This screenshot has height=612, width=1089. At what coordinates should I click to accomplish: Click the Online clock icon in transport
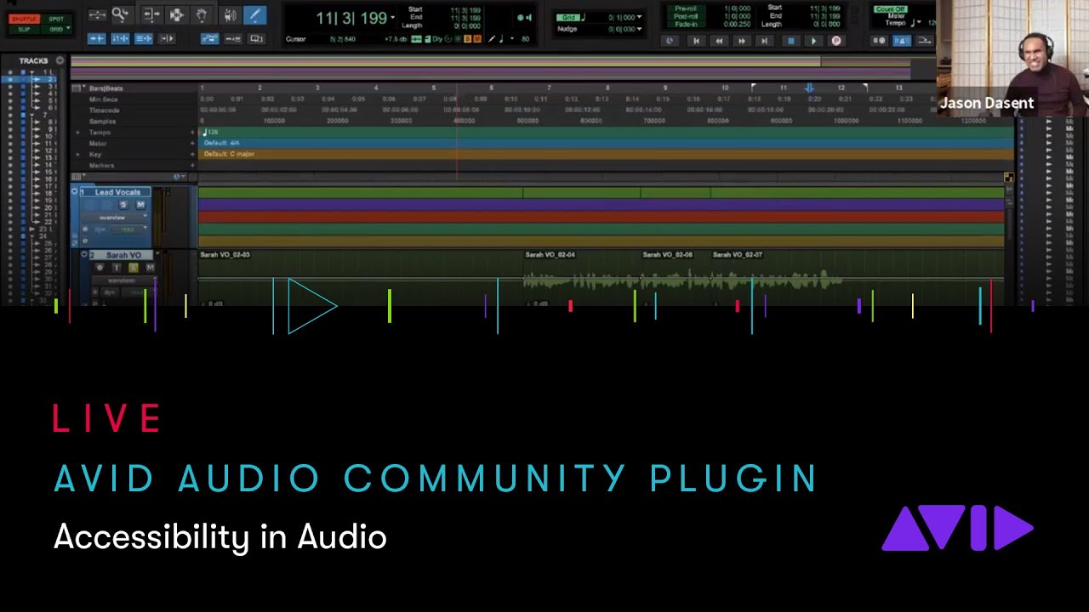[669, 41]
